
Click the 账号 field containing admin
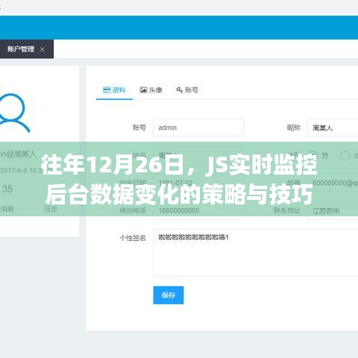pyautogui.click(x=198, y=128)
